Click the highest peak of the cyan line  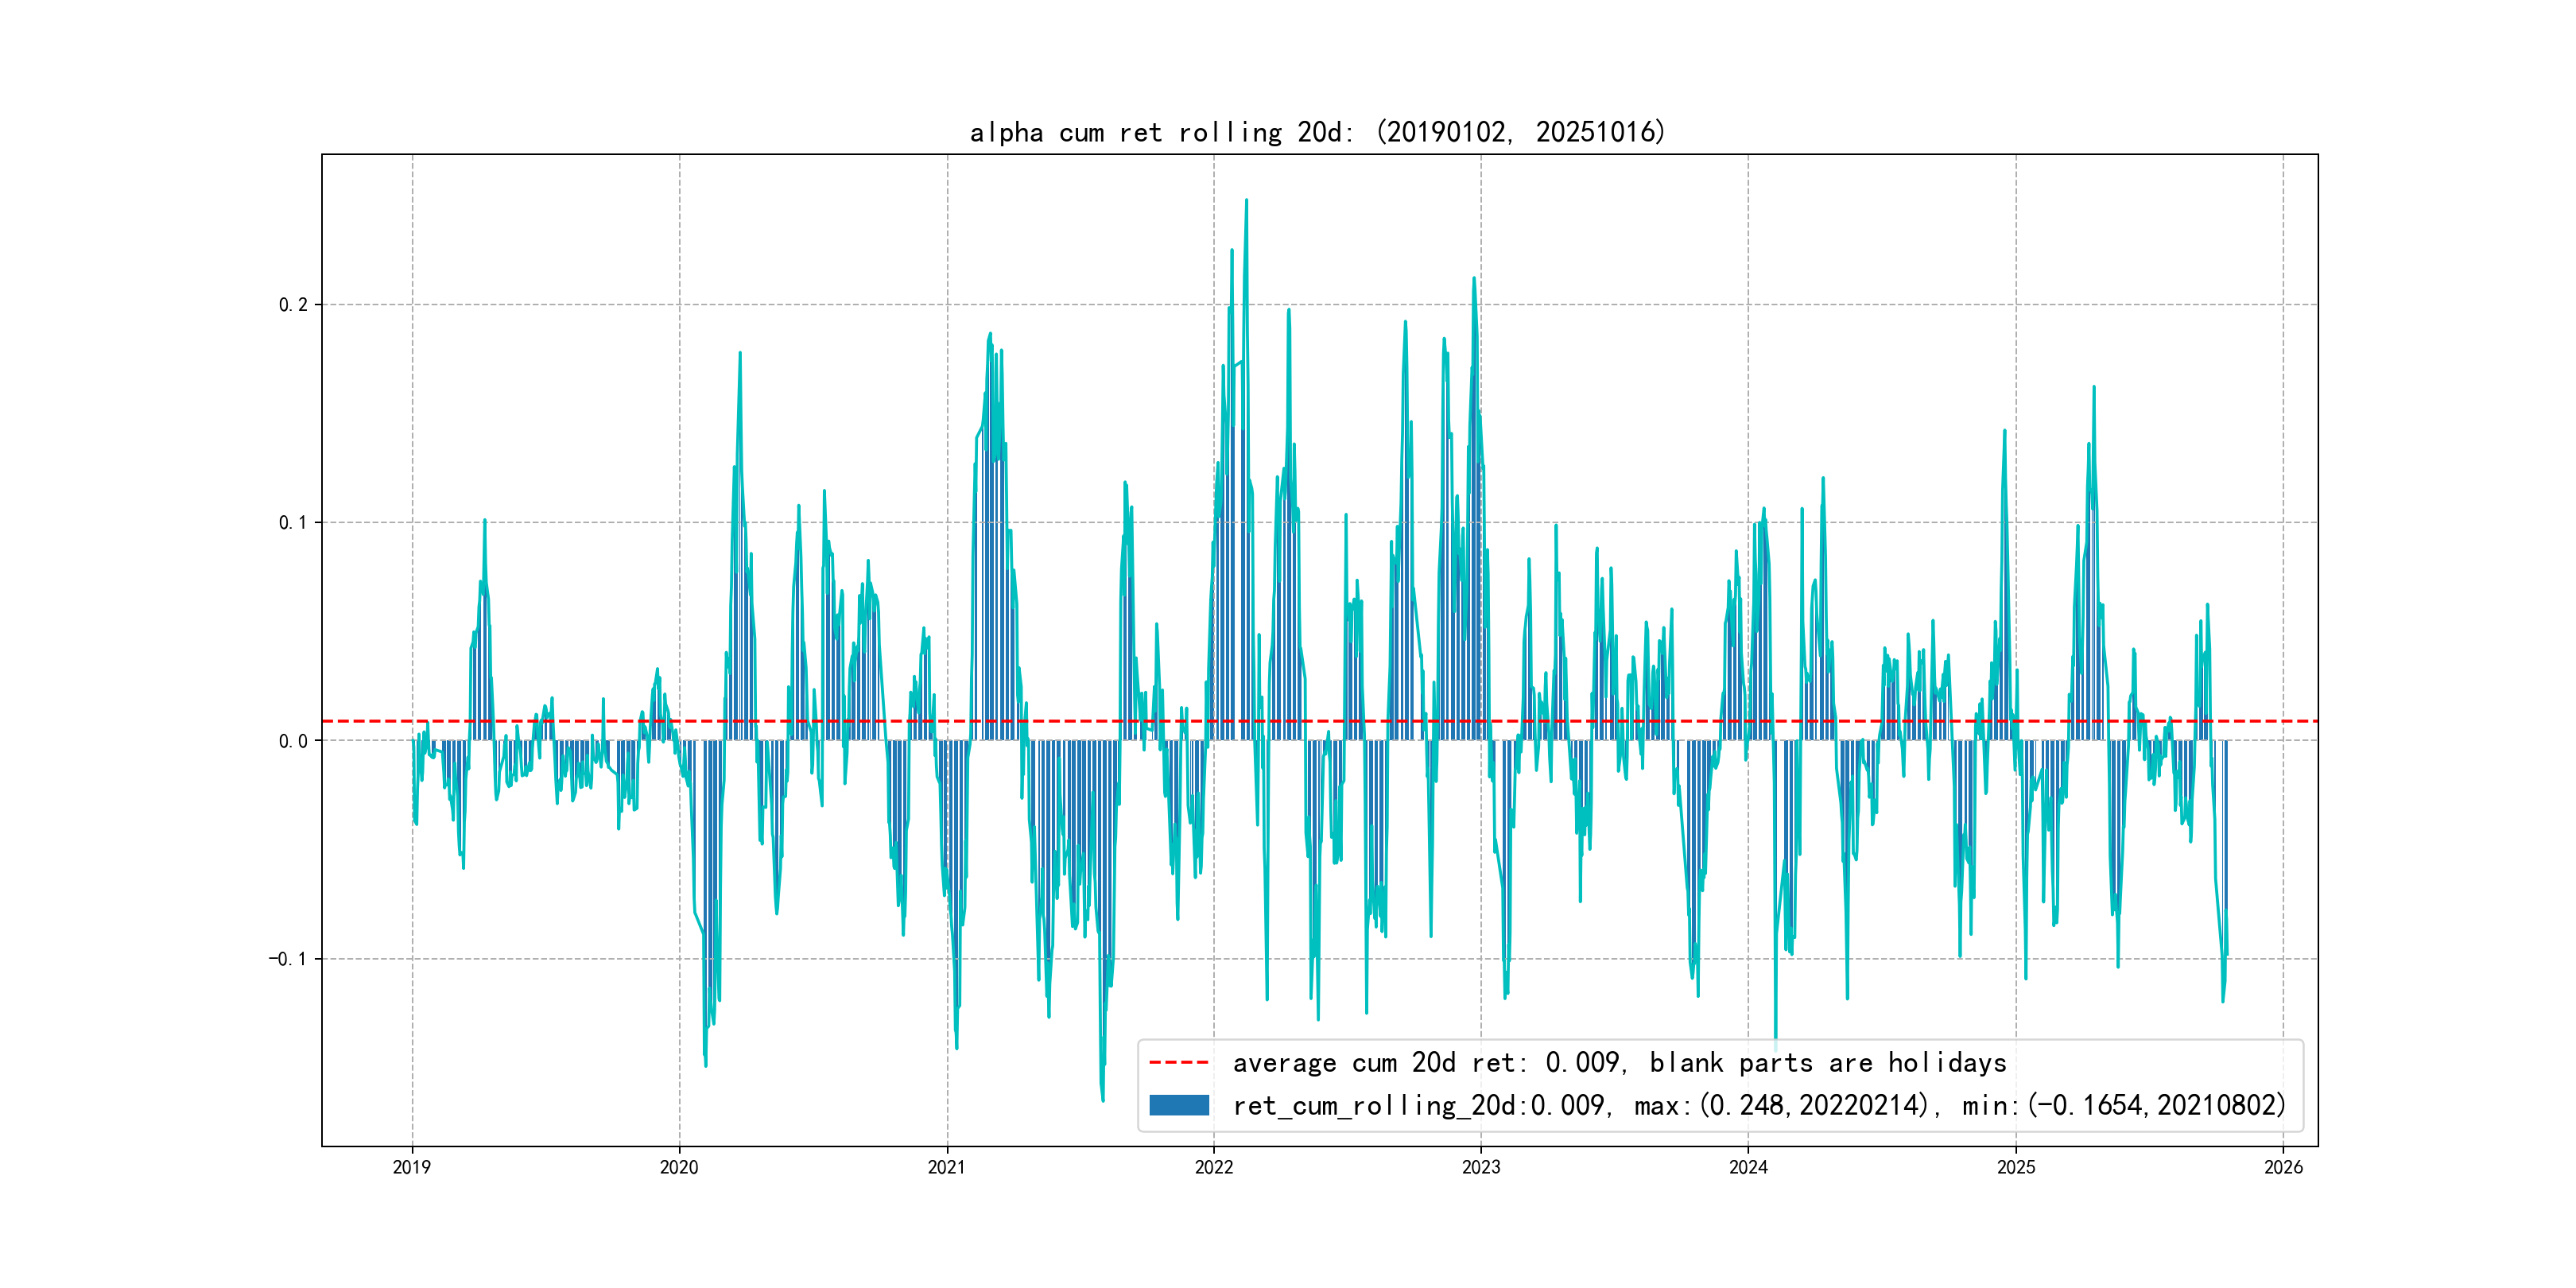click(x=1246, y=200)
